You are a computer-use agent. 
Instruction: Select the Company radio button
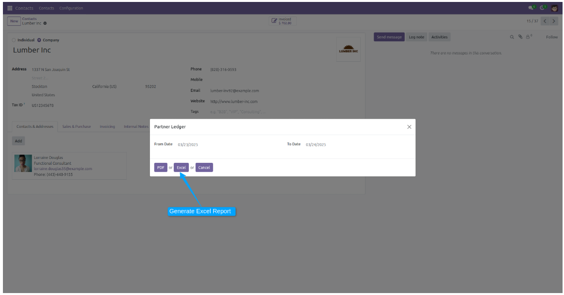[x=39, y=40]
